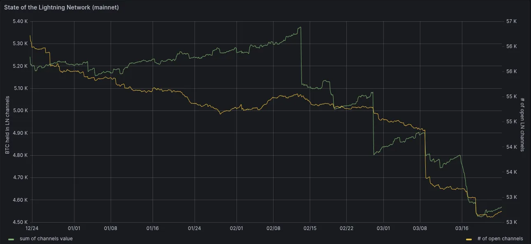Click the 03/16 date tick label

[462, 228]
